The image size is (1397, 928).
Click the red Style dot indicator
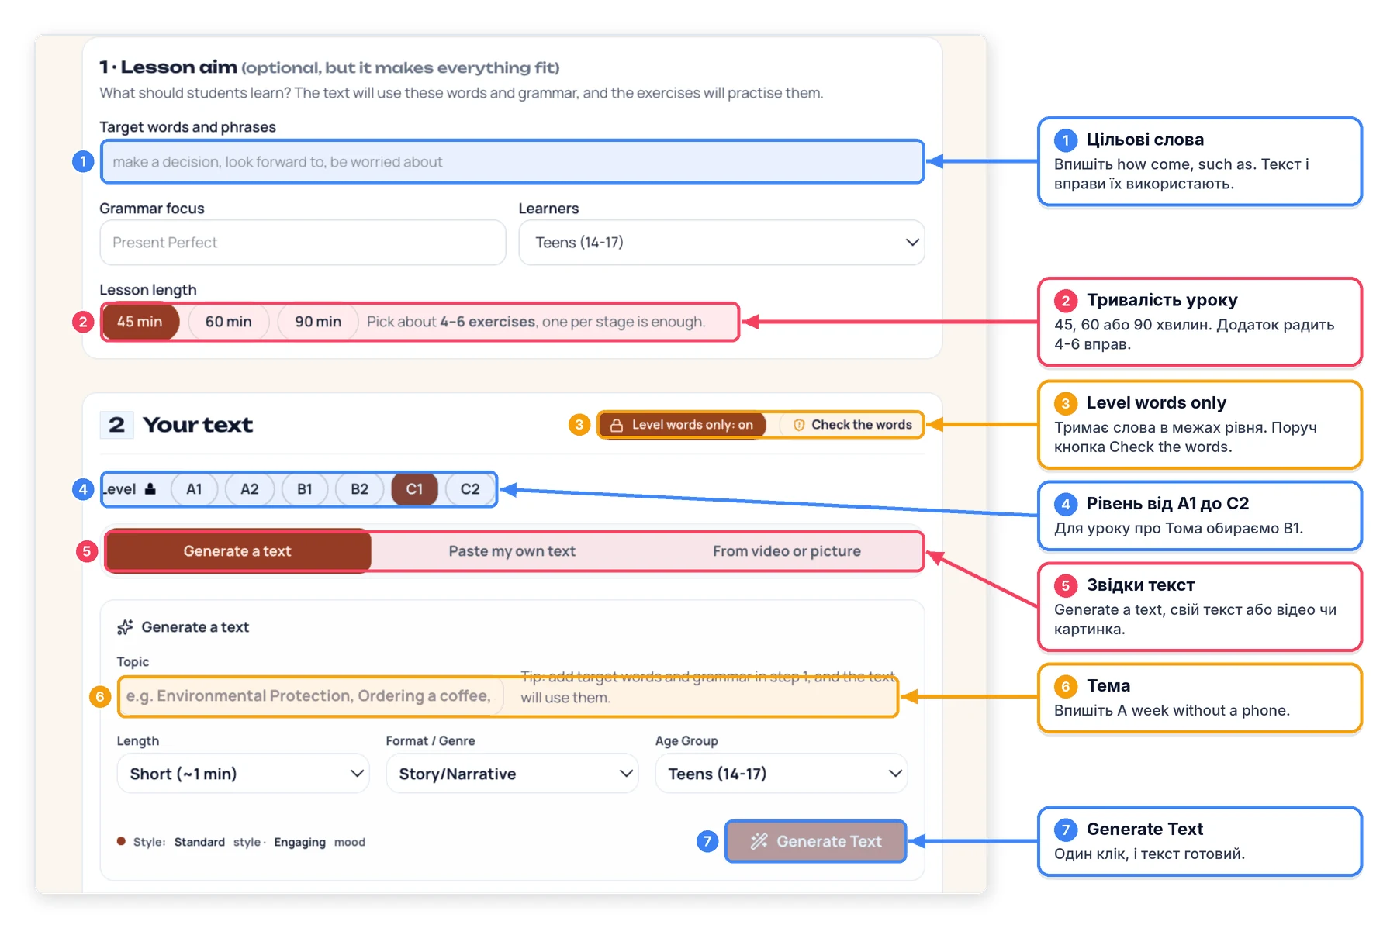pyautogui.click(x=121, y=841)
